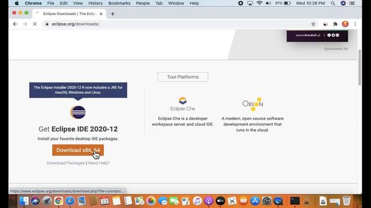Screen dimensions: 371x208
Task: Open Spotlight search in the menu bar
Action: click(333, 3)
